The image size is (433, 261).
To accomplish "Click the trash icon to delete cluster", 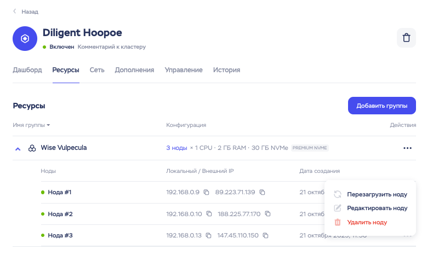I will [406, 38].
